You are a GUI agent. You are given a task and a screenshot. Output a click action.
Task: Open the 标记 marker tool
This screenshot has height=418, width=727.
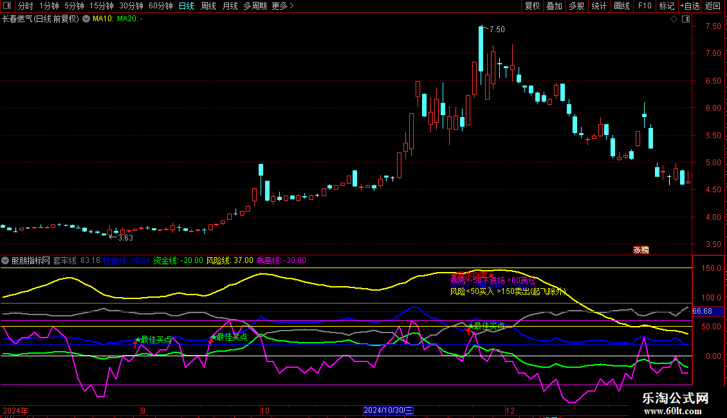click(667, 6)
